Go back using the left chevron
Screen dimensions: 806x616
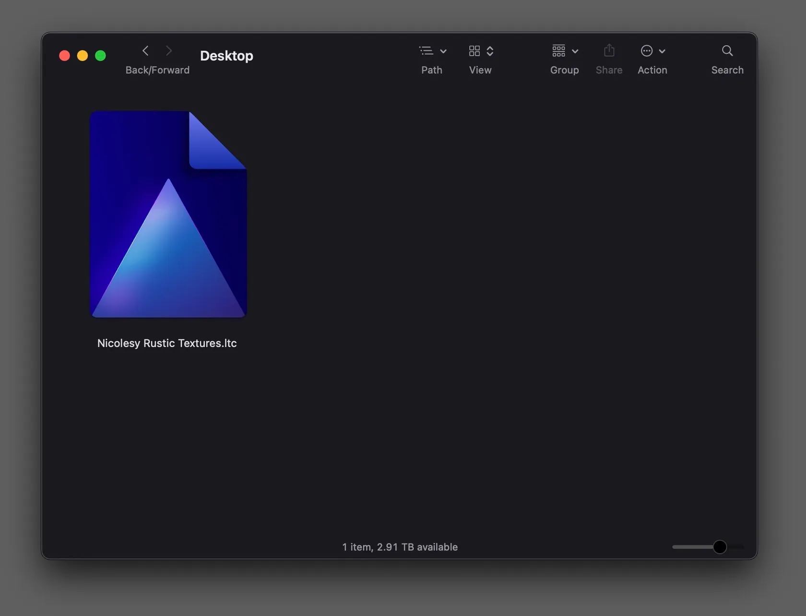[x=145, y=51]
